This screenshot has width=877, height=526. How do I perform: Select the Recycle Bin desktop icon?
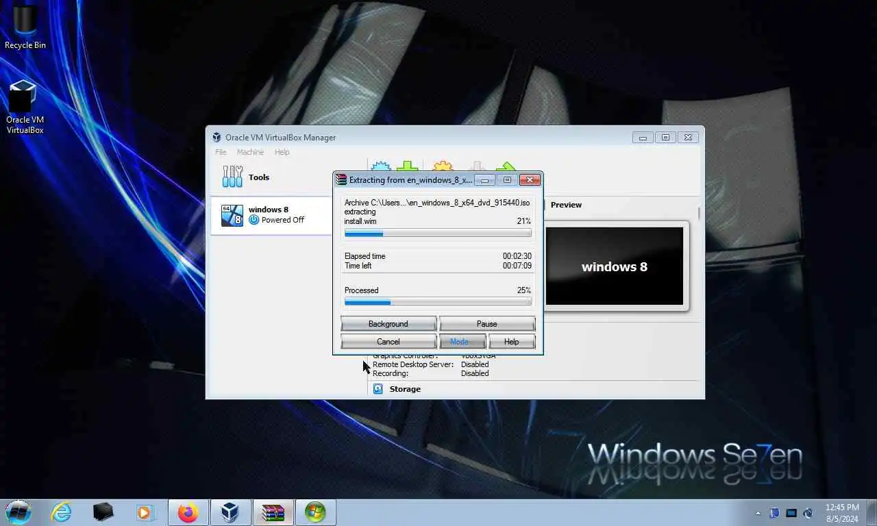(x=25, y=27)
